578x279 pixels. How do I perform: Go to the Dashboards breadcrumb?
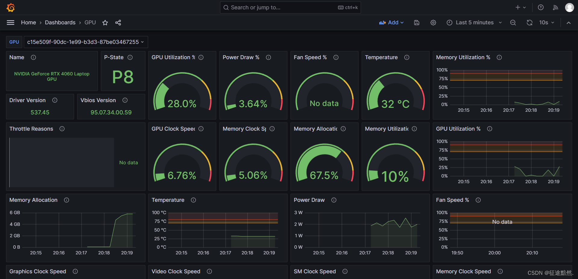pos(60,23)
